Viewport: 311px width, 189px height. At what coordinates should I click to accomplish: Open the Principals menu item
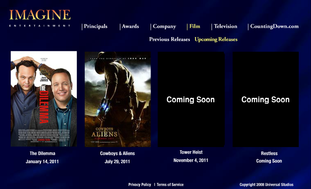point(96,26)
